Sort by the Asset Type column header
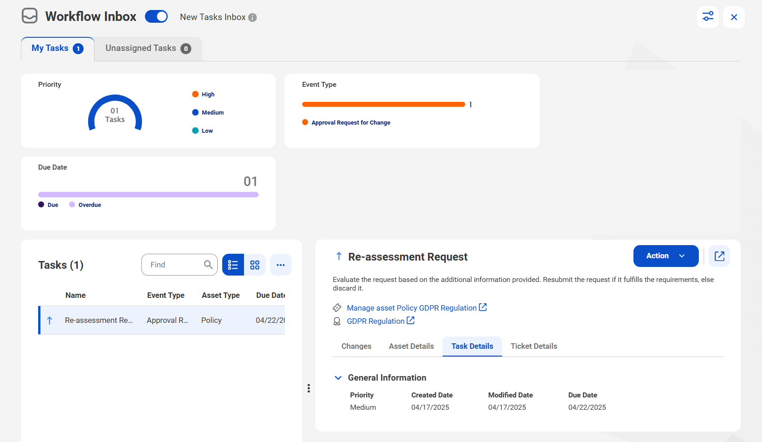 [x=221, y=295]
